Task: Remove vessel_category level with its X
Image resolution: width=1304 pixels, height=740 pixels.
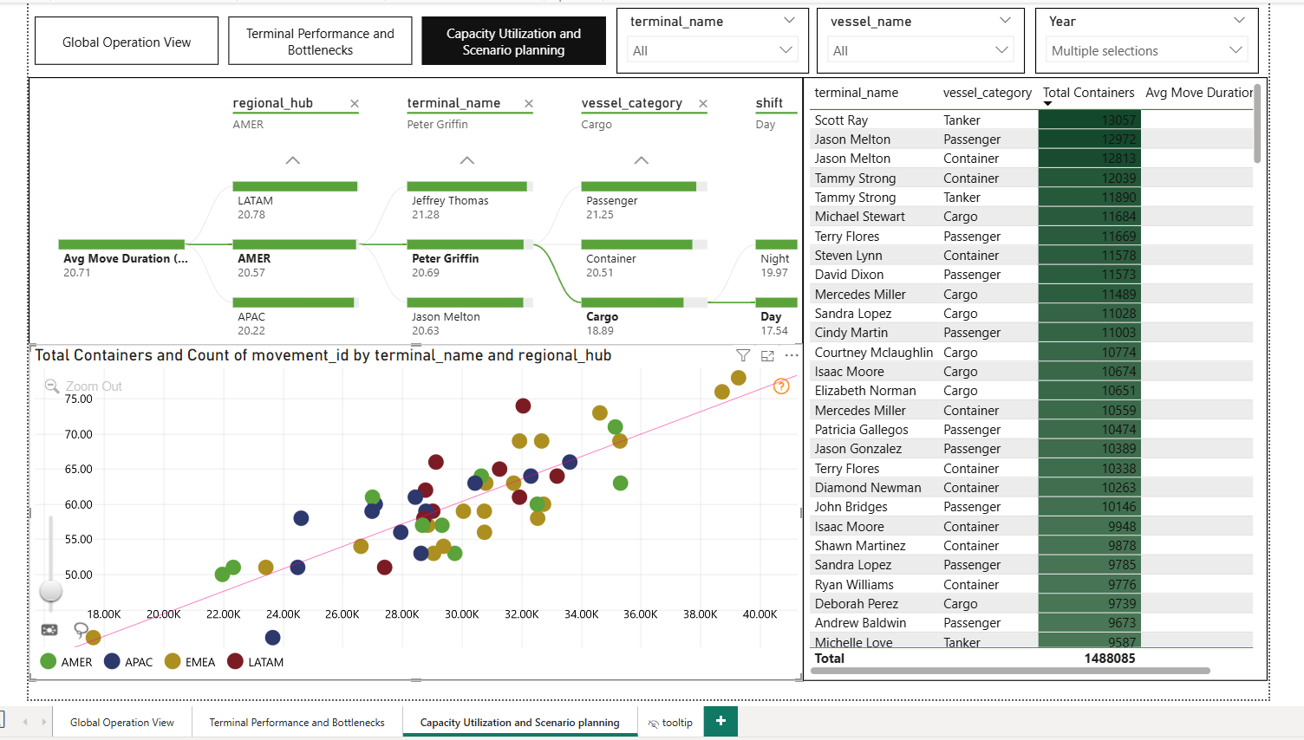Action: coord(703,104)
